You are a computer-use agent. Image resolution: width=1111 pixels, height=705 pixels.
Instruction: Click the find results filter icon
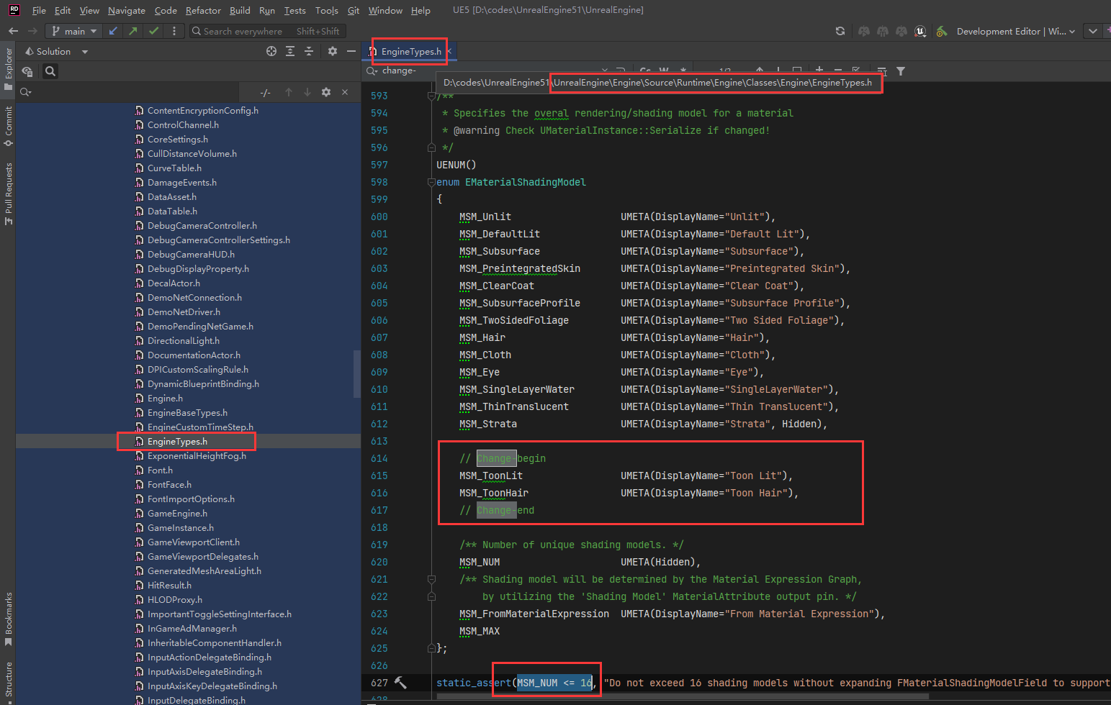click(901, 71)
